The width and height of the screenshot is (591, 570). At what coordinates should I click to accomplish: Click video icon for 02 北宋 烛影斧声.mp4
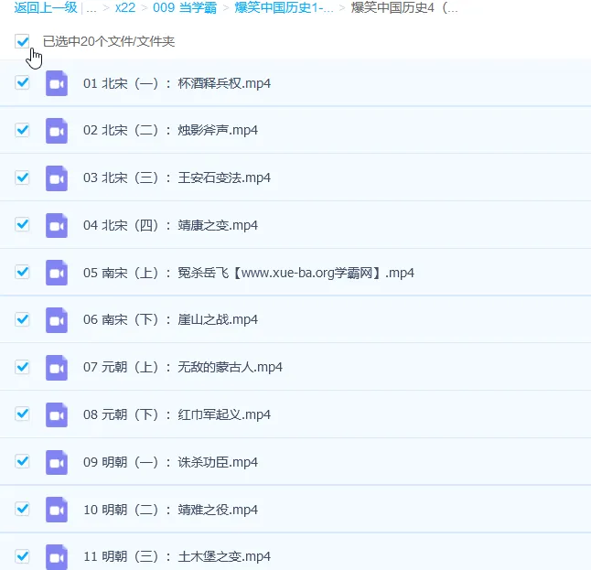pos(57,131)
